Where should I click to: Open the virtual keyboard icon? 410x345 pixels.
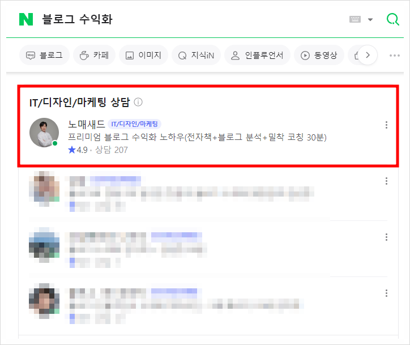click(x=355, y=19)
